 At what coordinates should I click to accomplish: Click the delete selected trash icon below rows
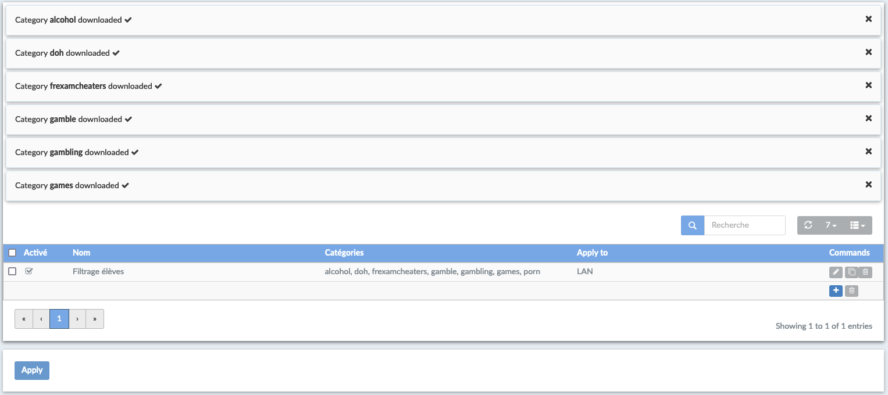coord(851,290)
